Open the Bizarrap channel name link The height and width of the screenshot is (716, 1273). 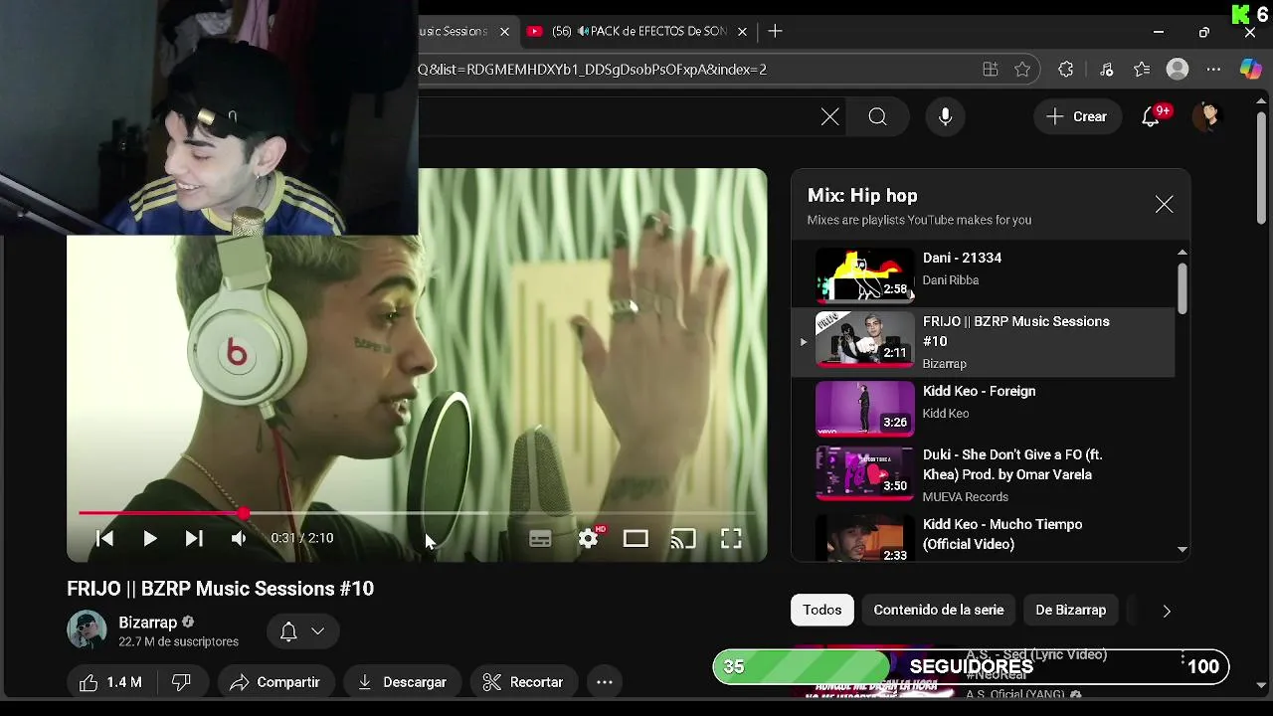147,623
